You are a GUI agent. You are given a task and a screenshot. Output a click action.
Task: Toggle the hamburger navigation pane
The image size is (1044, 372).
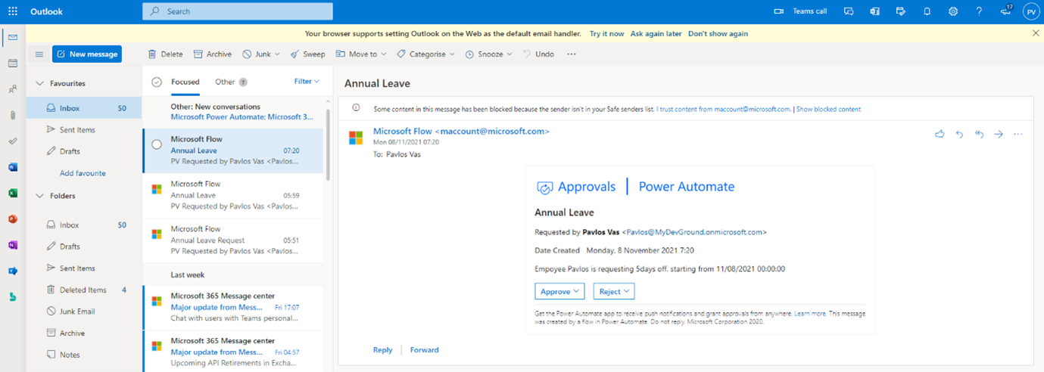coord(39,54)
